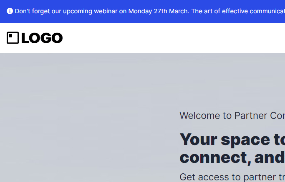Select the "Don't forget" banner text
The width and height of the screenshot is (285, 182).
[x=33, y=11]
